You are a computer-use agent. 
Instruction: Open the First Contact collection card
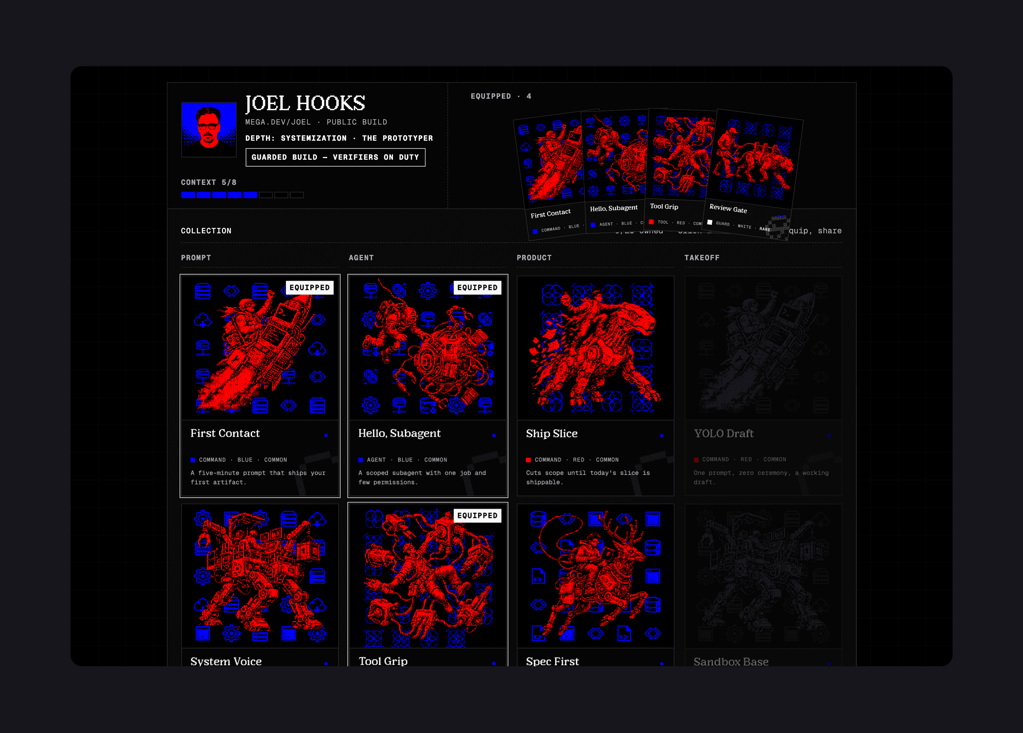[260, 386]
